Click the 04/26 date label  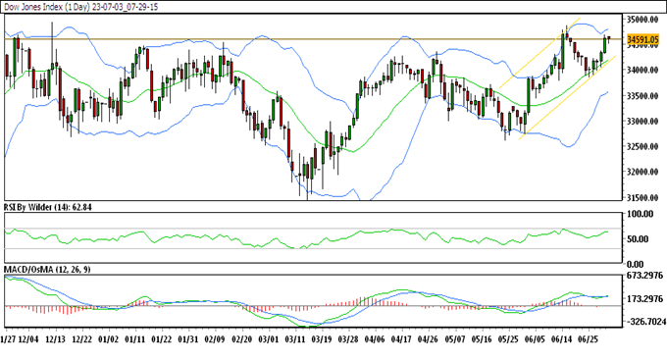(429, 338)
